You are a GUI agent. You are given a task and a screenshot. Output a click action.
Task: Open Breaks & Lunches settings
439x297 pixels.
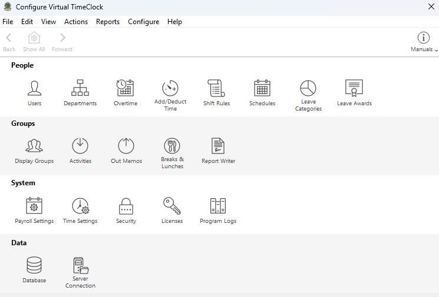point(172,153)
